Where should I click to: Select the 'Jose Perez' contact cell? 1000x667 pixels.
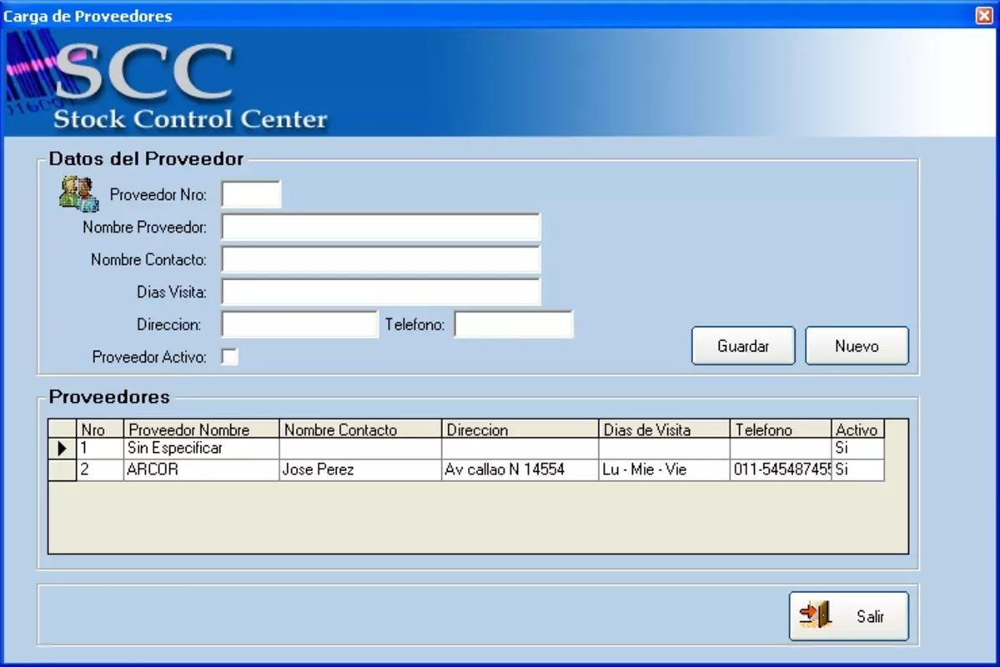click(360, 469)
